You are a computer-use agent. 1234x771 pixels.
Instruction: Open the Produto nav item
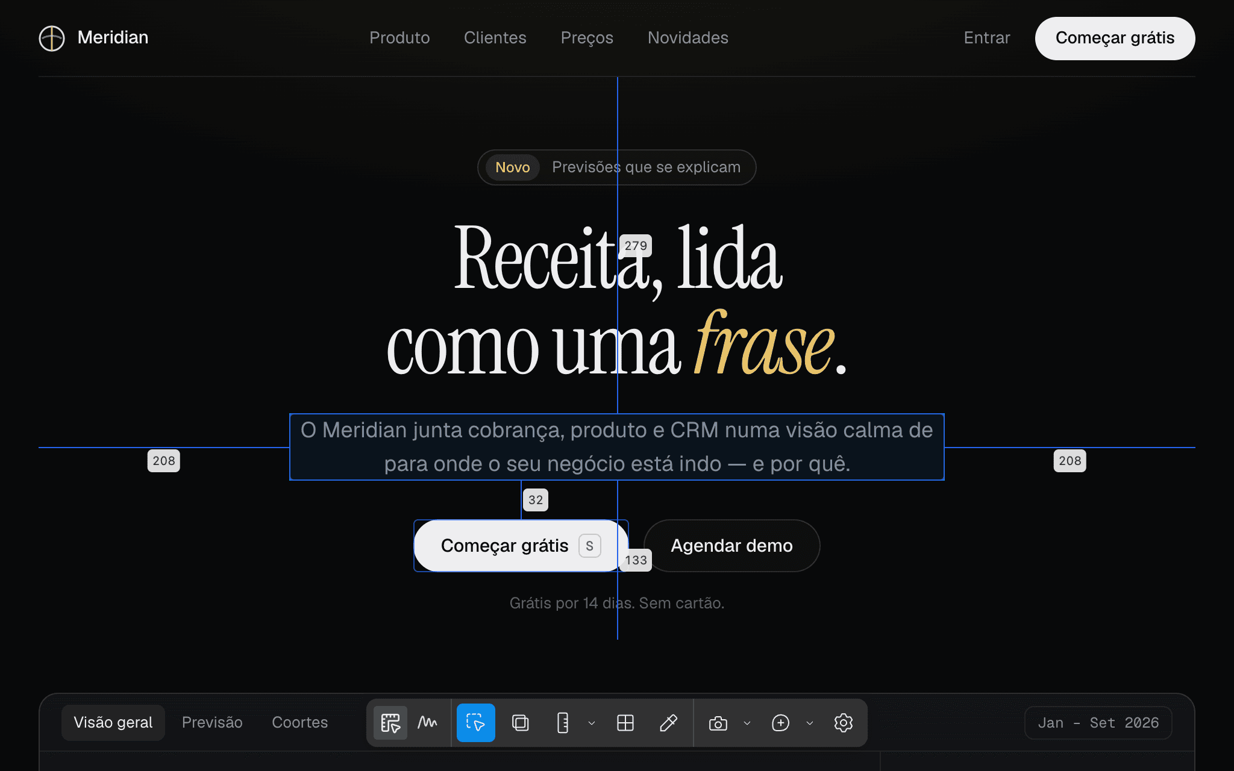(399, 38)
